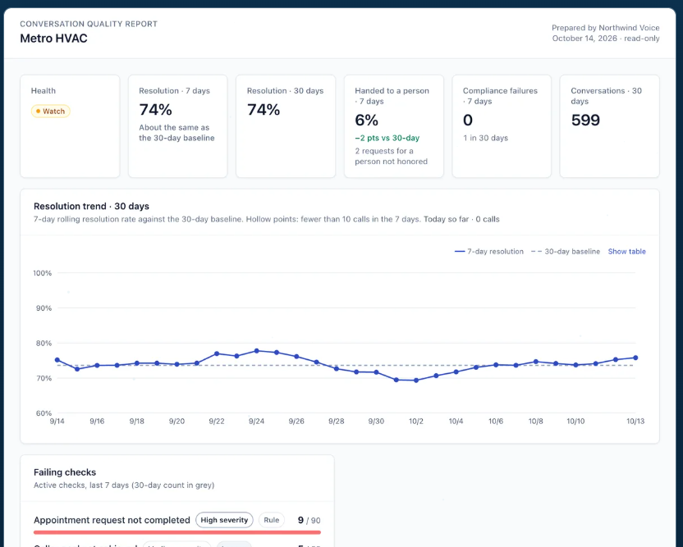
Task: Click "Resolution trend · 30 days" heading
Action: coord(91,207)
